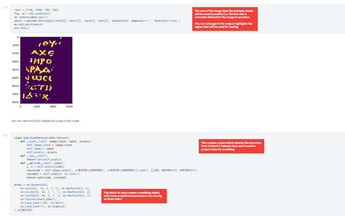The image size is (345, 216).
Task: Select the red annotation about PyTorch's Dataset class
Action: tap(231, 146)
